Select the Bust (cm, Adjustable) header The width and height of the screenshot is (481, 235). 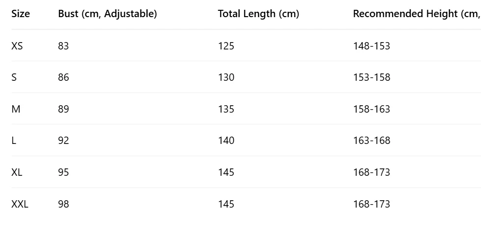pyautogui.click(x=108, y=14)
